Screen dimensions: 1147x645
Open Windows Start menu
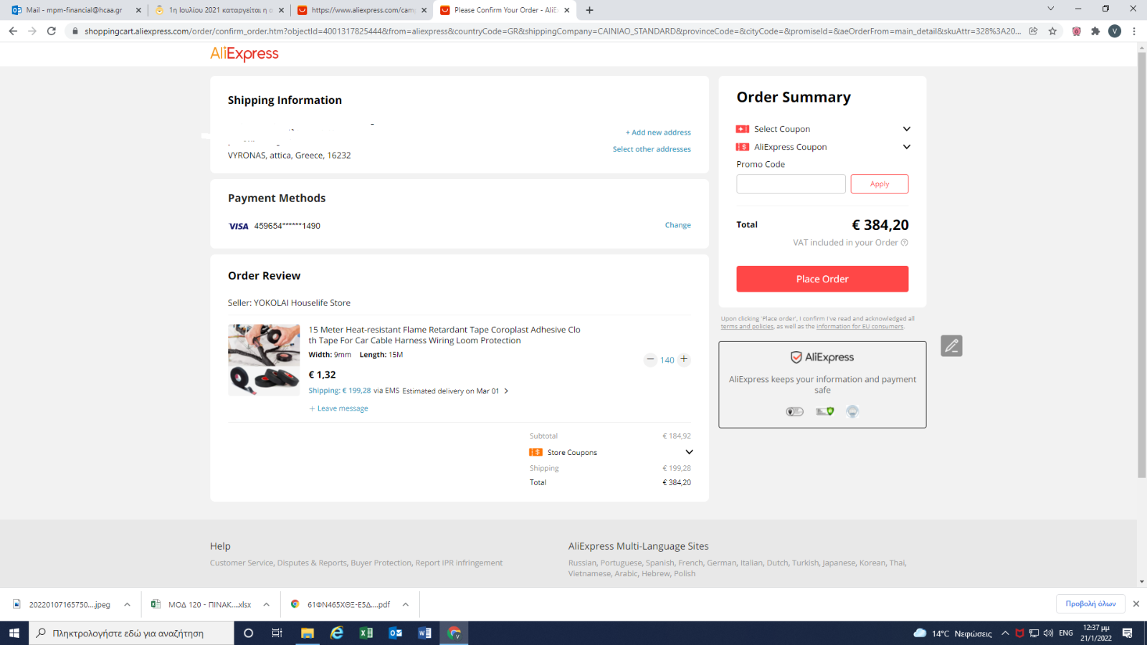click(14, 633)
